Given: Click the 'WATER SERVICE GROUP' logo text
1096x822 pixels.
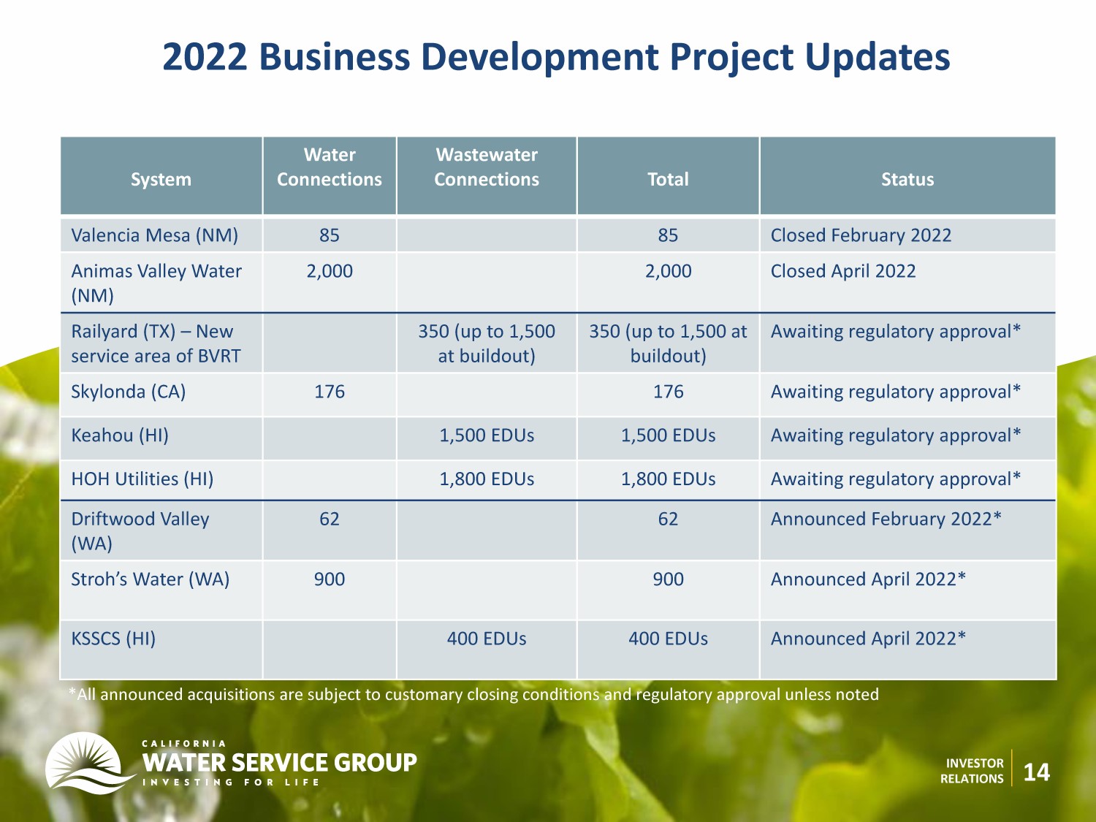Looking at the screenshot, I should click(280, 763).
